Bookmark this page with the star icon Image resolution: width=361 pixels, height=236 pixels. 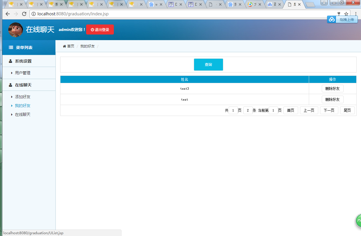click(x=346, y=14)
